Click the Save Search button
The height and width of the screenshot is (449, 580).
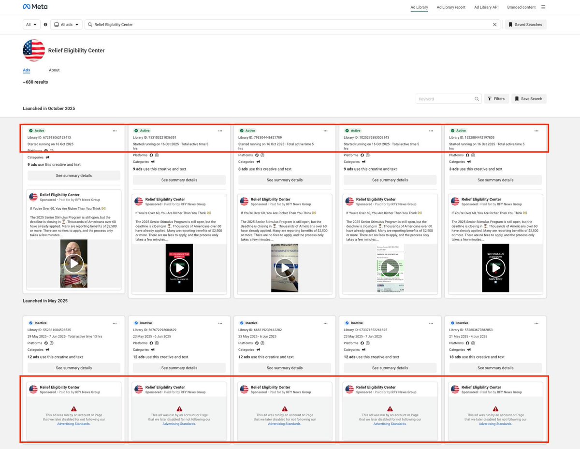pyautogui.click(x=529, y=99)
